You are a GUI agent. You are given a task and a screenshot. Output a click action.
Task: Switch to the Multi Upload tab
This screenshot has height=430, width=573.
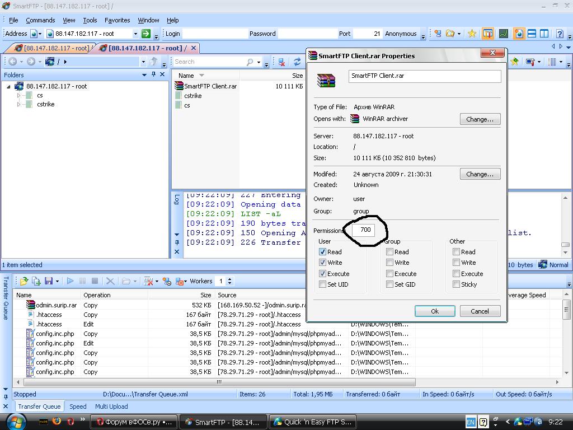(111, 406)
